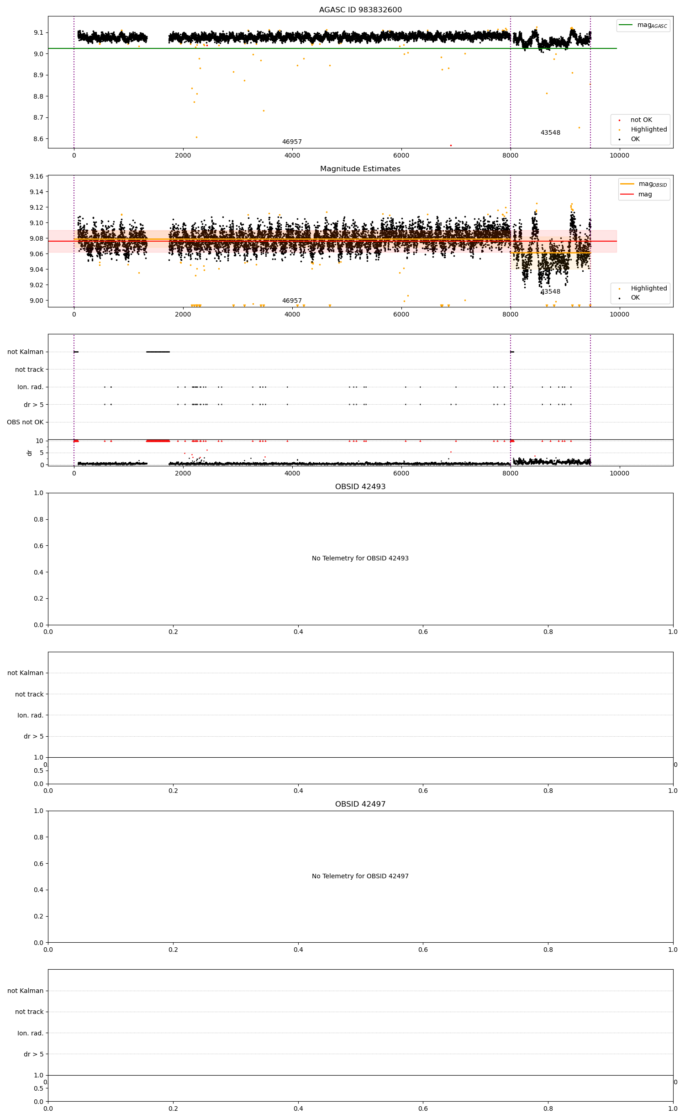This screenshot has height=1119, width=685.
Task: Click green mag AGASC legend line sample
Action: tap(626, 25)
